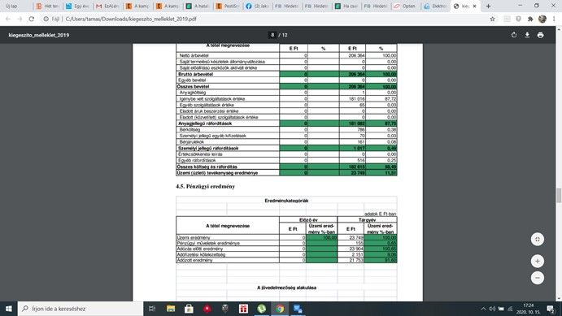Open Windows Start menu
The width and height of the screenshot is (562, 316).
9,309
